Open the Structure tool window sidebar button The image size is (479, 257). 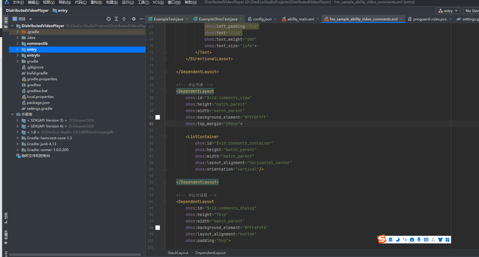click(x=6, y=218)
